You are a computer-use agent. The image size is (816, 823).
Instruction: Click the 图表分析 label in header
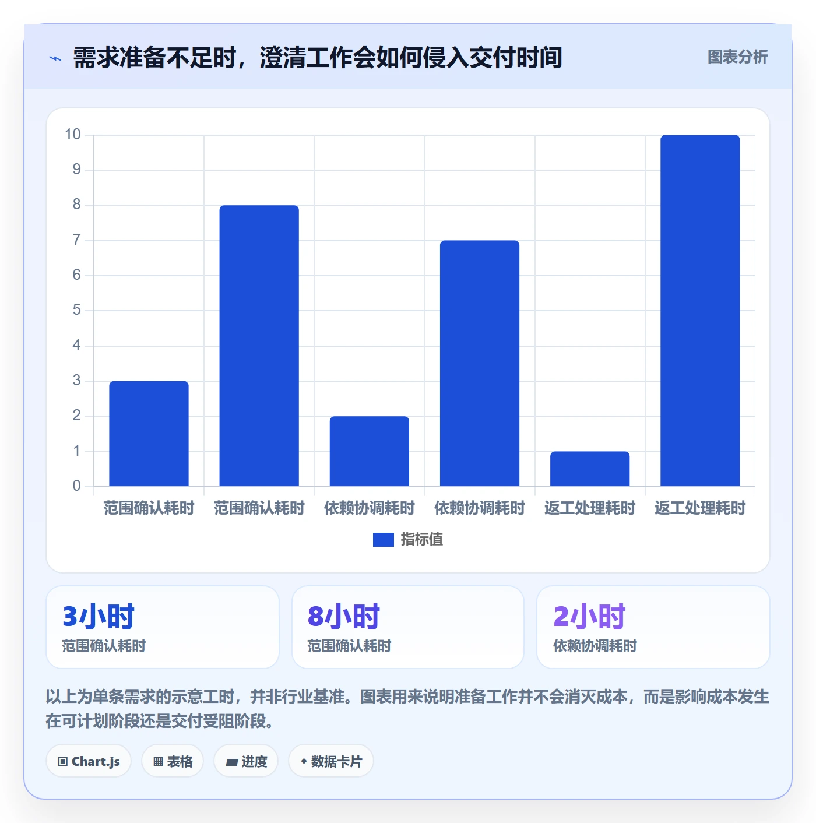coord(737,57)
